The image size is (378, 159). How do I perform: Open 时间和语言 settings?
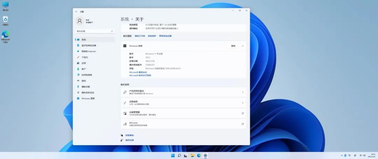[95, 75]
